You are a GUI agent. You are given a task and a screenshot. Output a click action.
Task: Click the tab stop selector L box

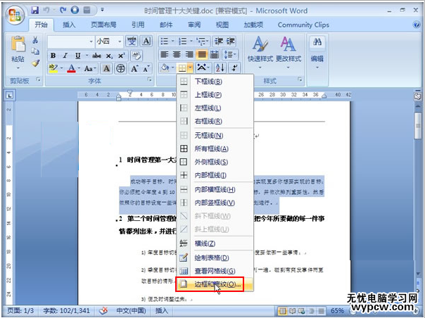pos(9,96)
